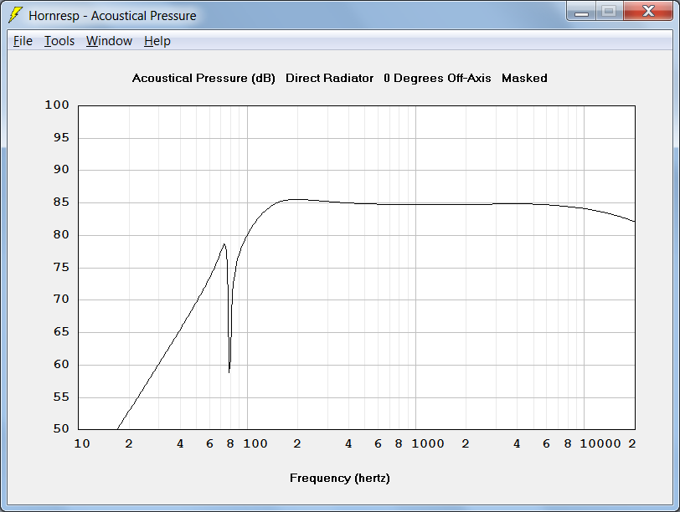Click the '0 Degrees Off-Axis' label
Image resolution: width=680 pixels, height=512 pixels.
(437, 79)
